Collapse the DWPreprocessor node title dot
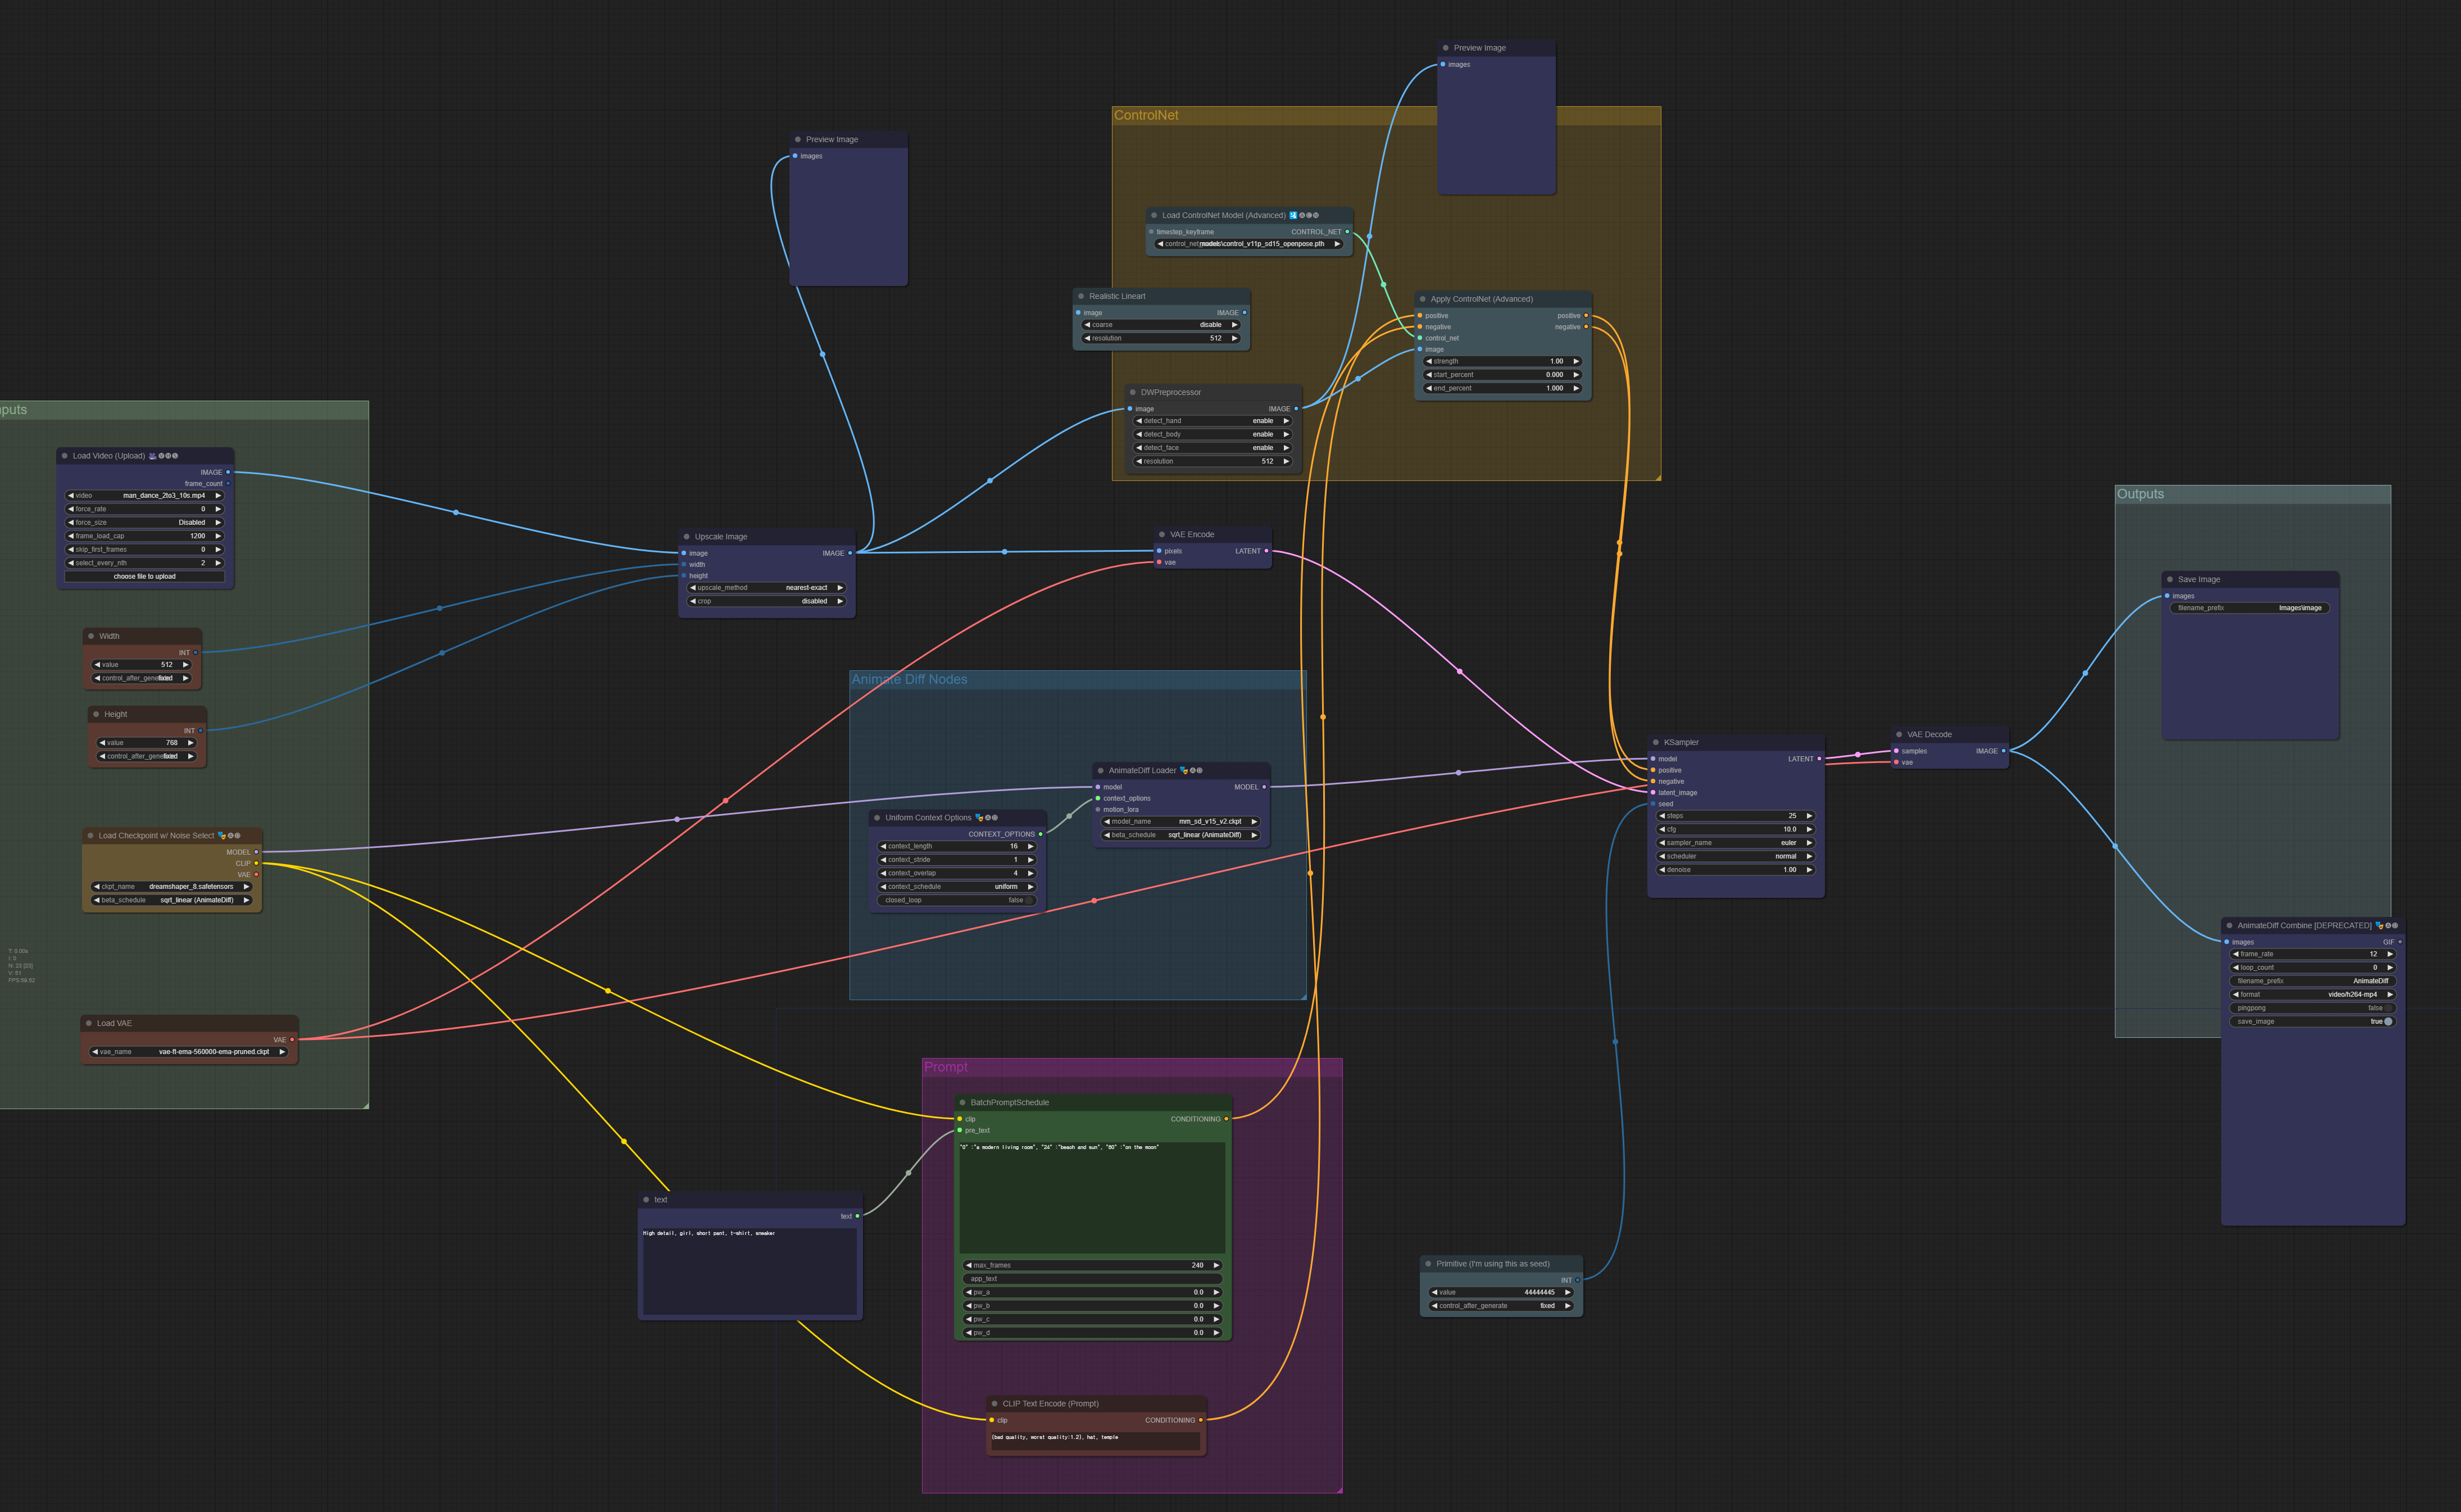The width and height of the screenshot is (2461, 1512). tap(1133, 392)
